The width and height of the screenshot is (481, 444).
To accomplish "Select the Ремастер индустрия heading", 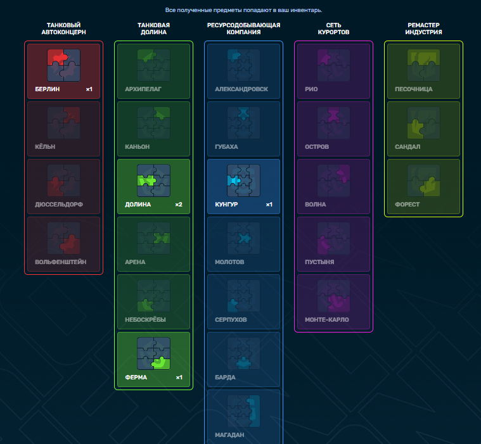I will 423,29.
